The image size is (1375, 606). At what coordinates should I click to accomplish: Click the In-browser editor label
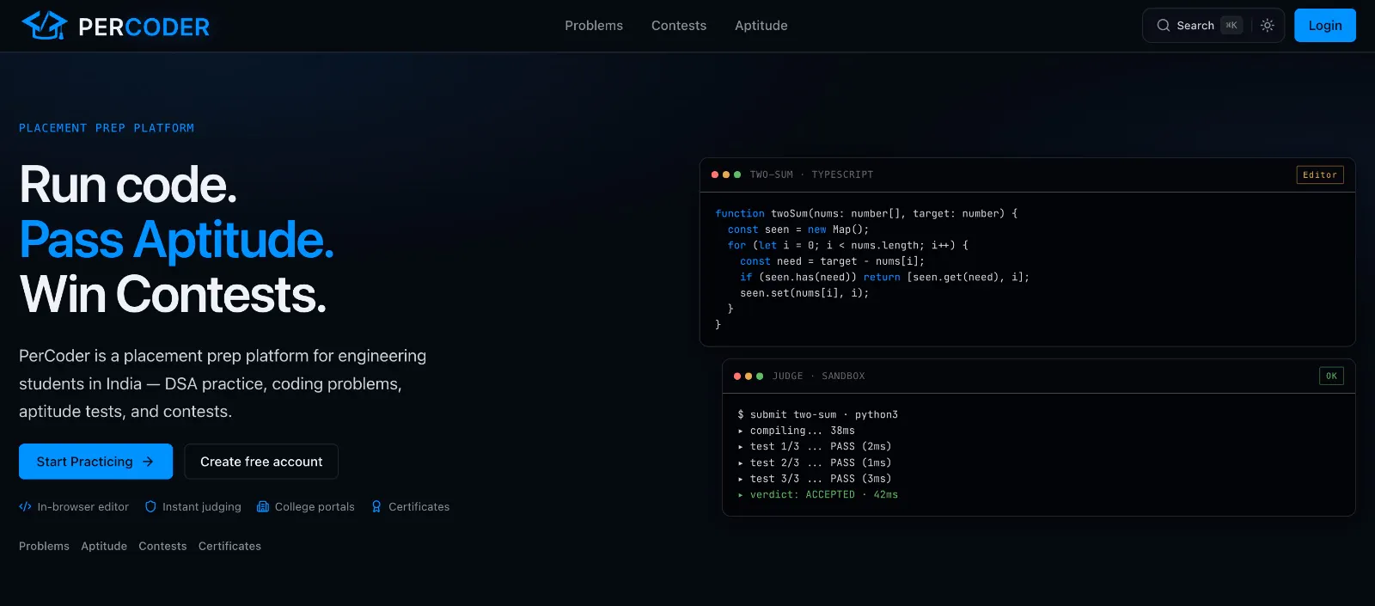point(83,507)
